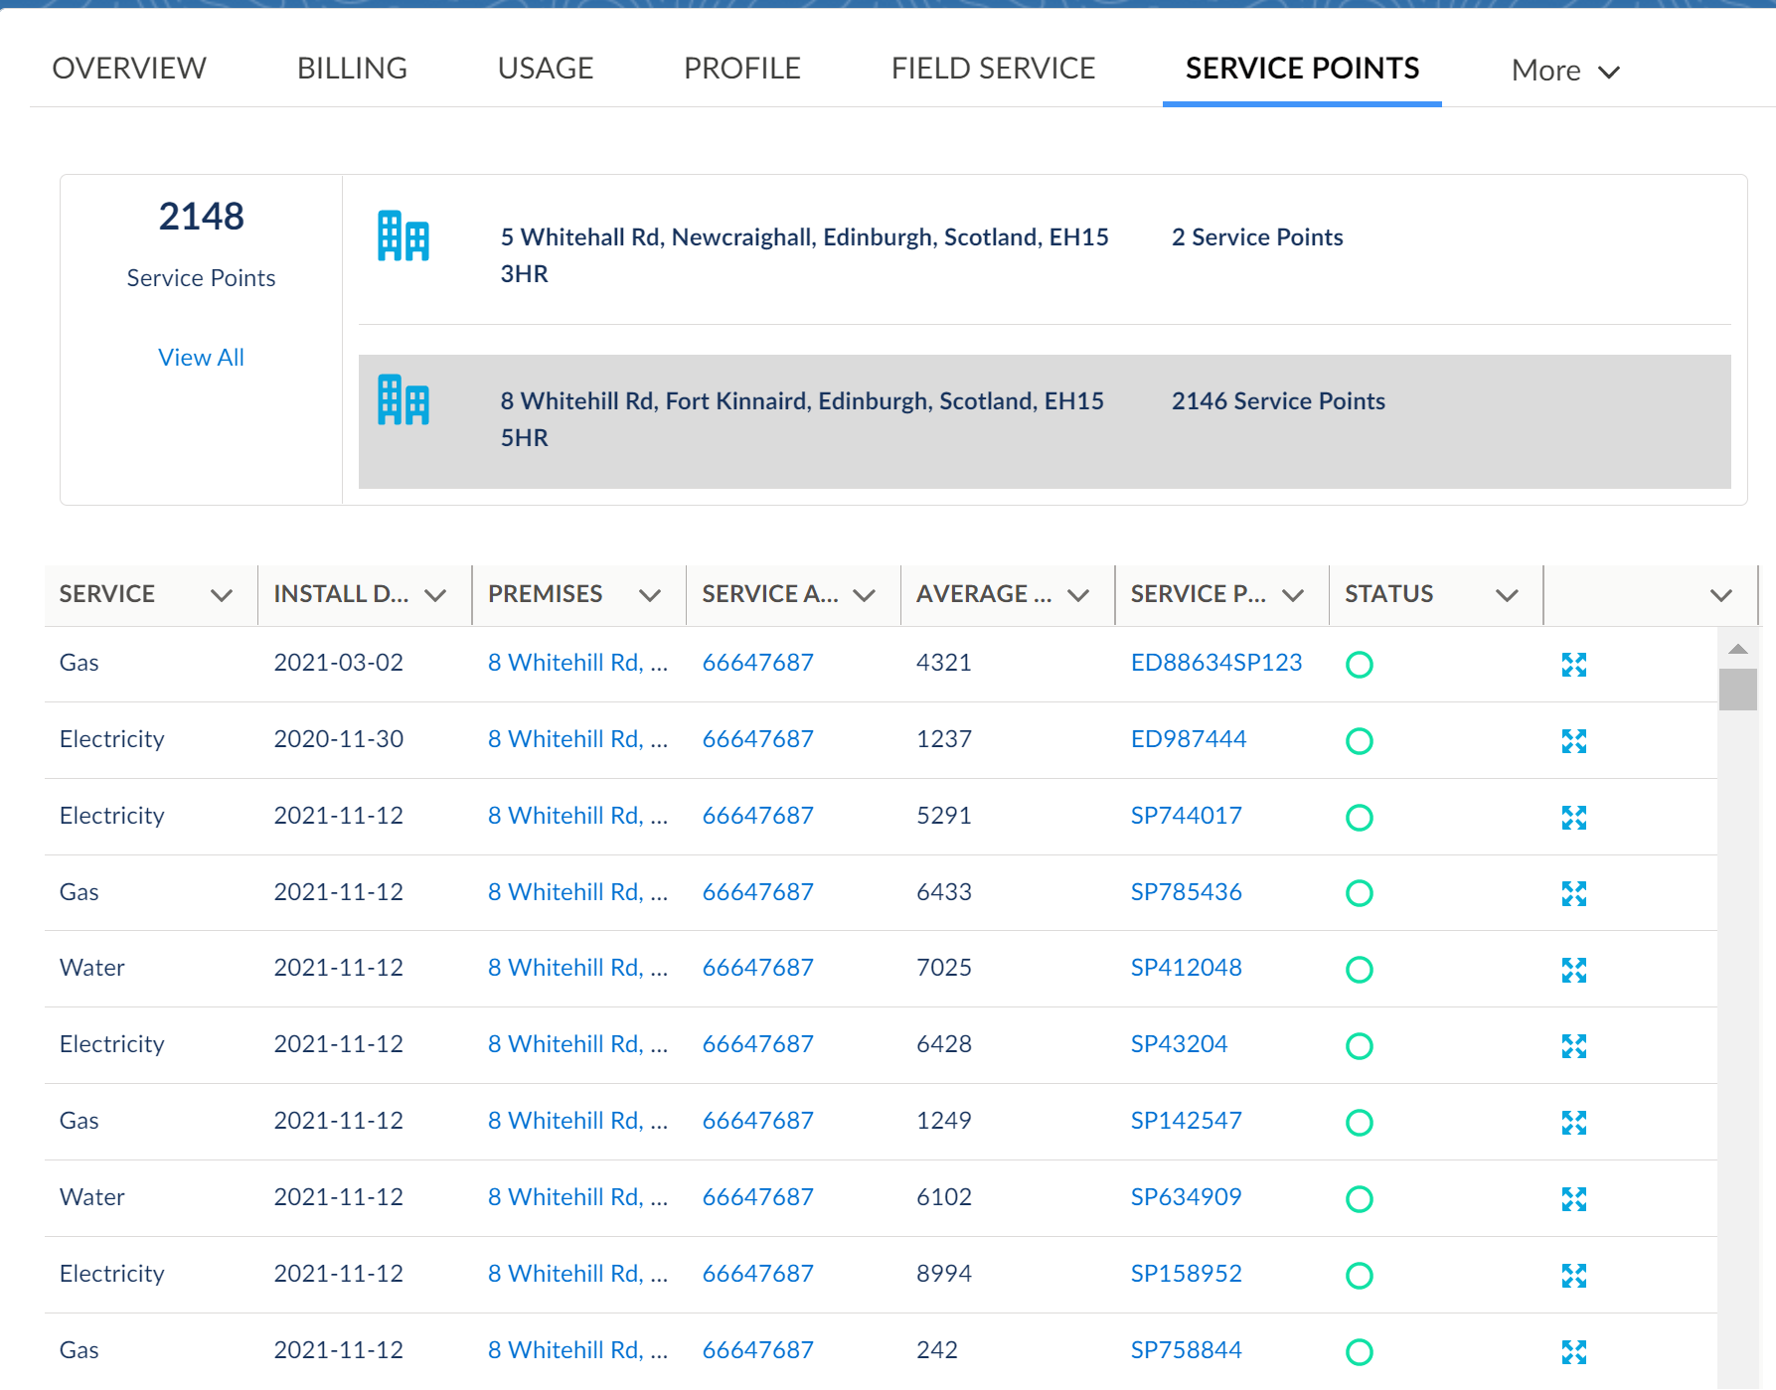The height and width of the screenshot is (1390, 1776).
Task: Click install date 2021-03-02 cell
Action: click(338, 663)
